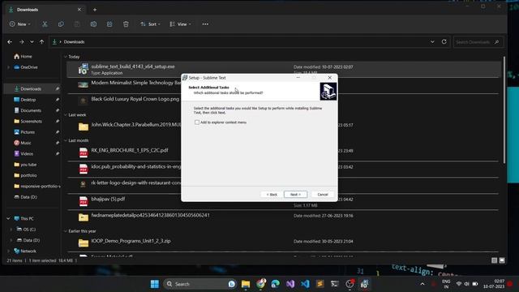Open Microsoft Edge from the taskbar
Image resolution: width=519 pixels, height=292 pixels.
276,284
